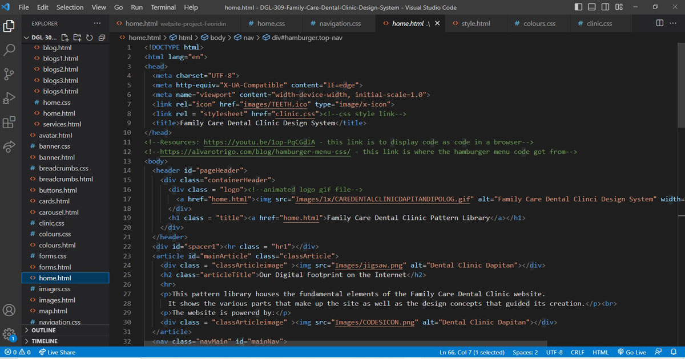Click the split editor icon
This screenshot has width=685, height=359.
(x=660, y=23)
